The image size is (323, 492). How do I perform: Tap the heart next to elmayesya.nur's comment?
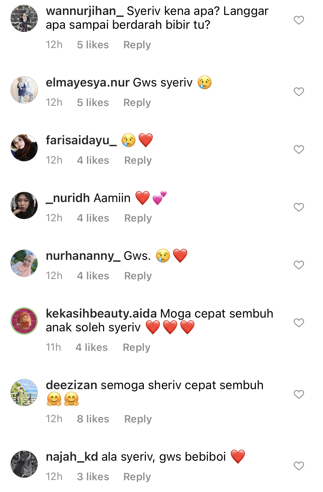click(x=299, y=92)
